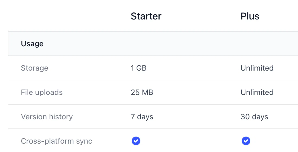
Task: Select the Starter plan heading
Action: coord(146,16)
